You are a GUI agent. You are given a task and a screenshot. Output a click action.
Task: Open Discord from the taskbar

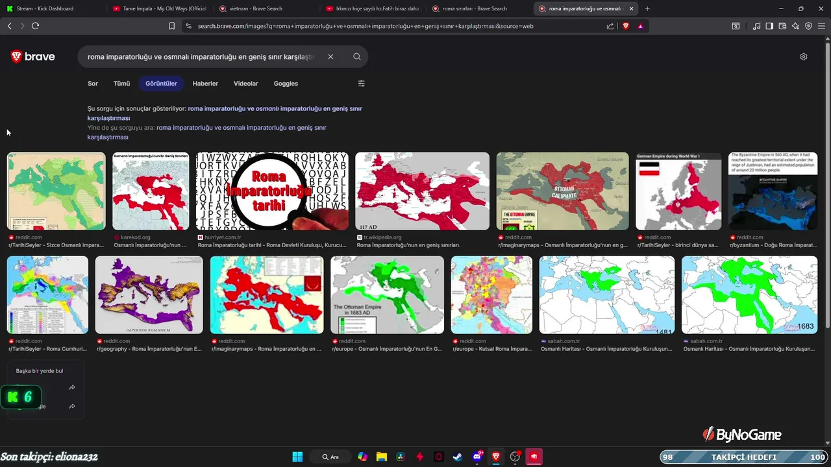(477, 457)
